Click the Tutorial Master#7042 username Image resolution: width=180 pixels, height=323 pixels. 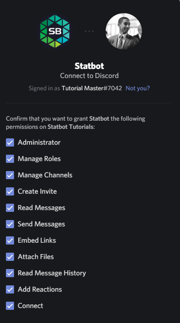tap(92, 88)
